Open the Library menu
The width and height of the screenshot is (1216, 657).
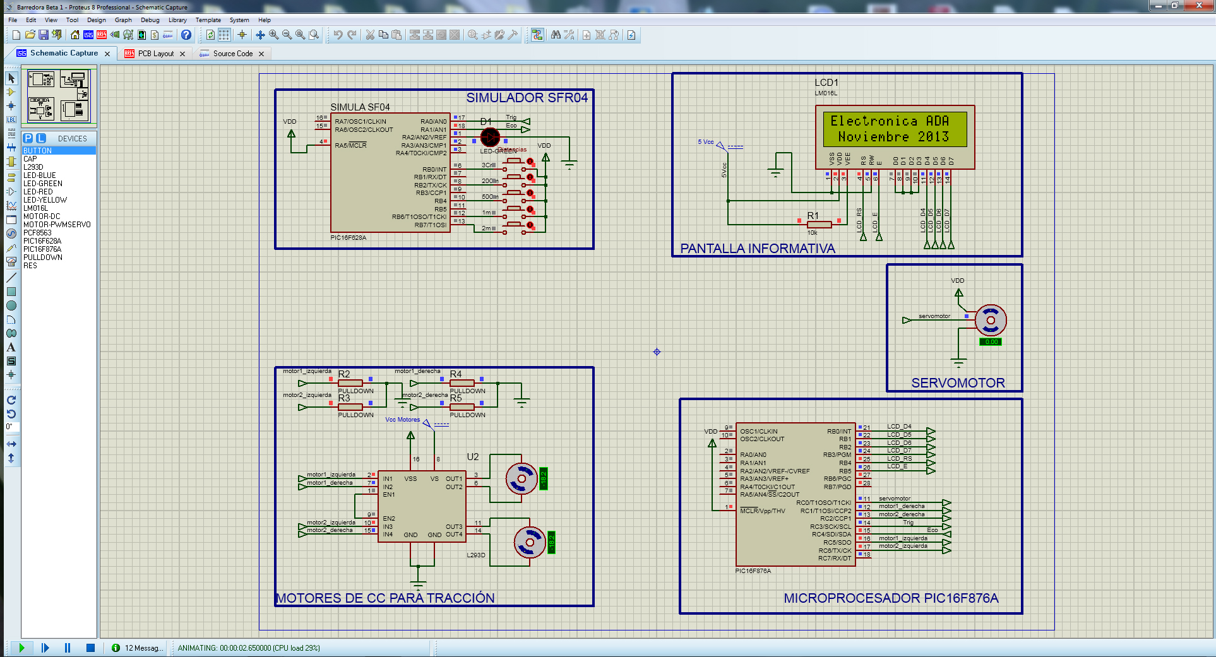(x=177, y=20)
